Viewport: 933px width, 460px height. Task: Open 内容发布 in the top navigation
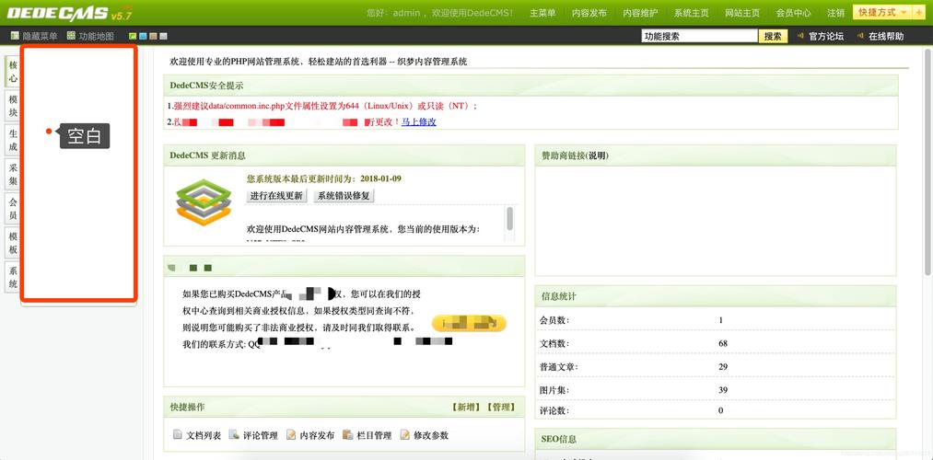[x=589, y=13]
